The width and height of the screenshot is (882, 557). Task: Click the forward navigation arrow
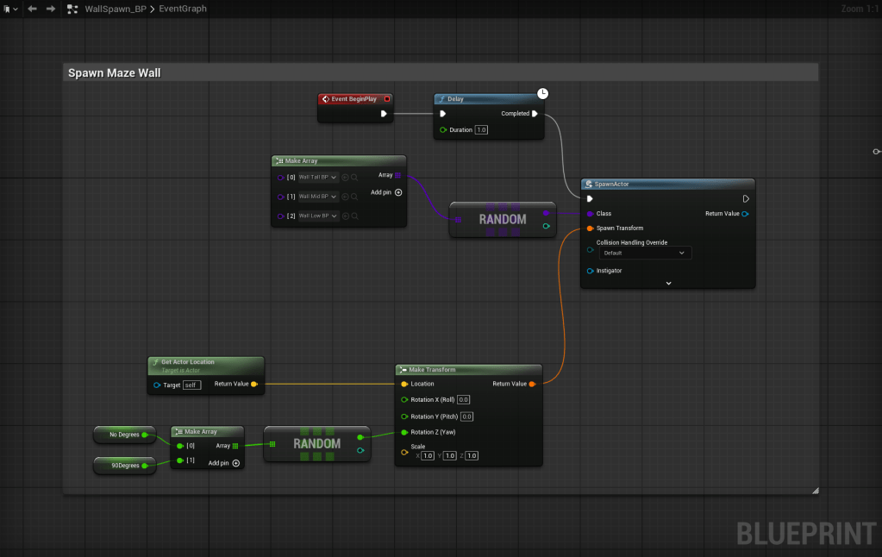51,9
